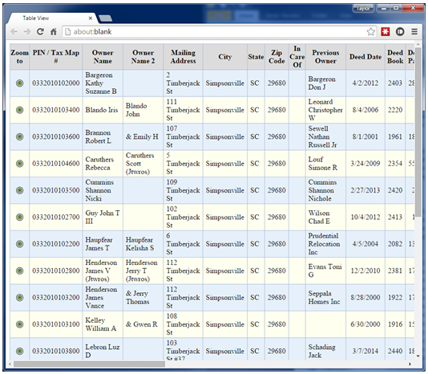The width and height of the screenshot is (428, 374).
Task: Close the Table View tab
Action: click(x=91, y=18)
